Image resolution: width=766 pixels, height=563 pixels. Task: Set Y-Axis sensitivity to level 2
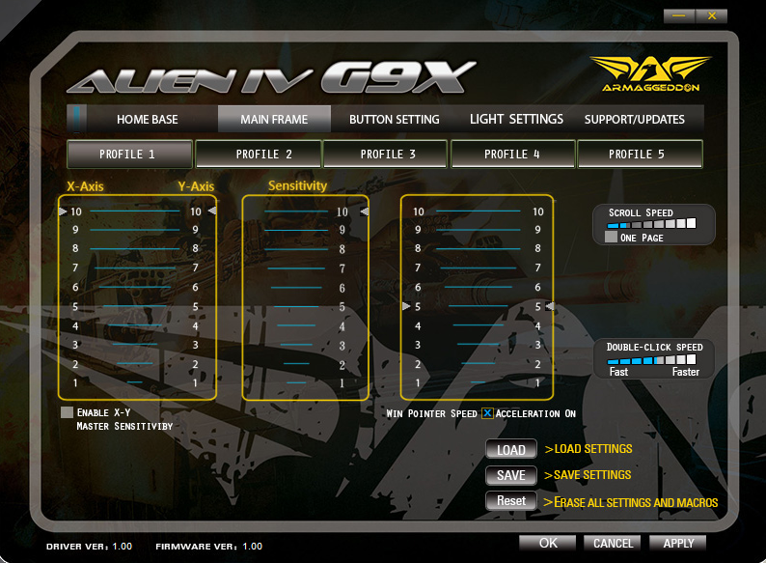point(196,364)
